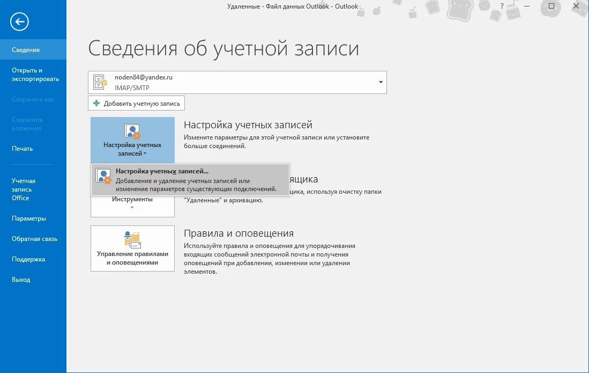
Task: Click the green plus icon on Добавить учетную запись
Action: pos(96,103)
